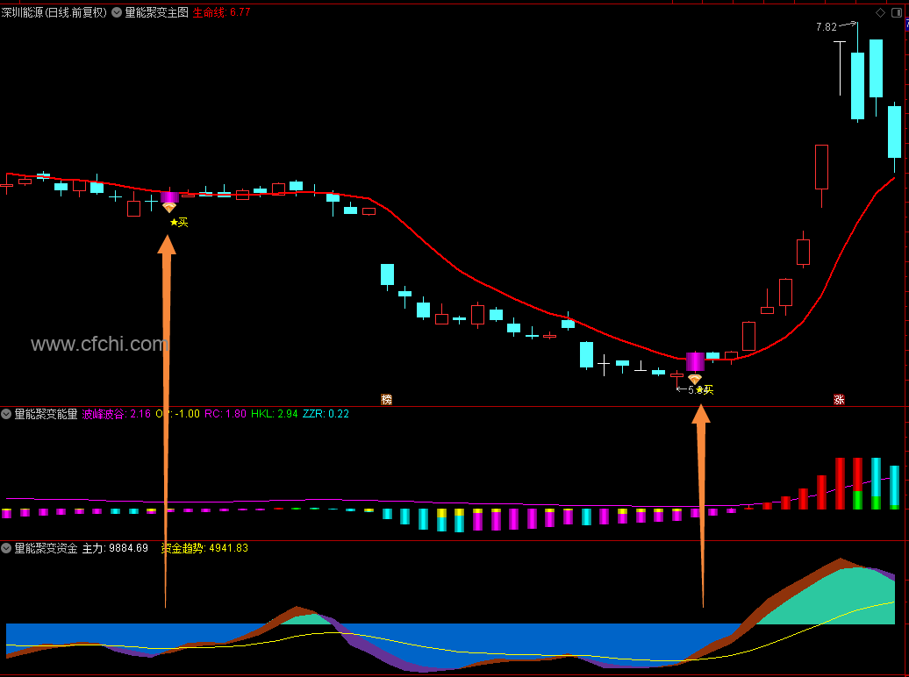The image size is (909, 677).
Task: Click the 生命线: 6.77 value
Action: tap(221, 12)
